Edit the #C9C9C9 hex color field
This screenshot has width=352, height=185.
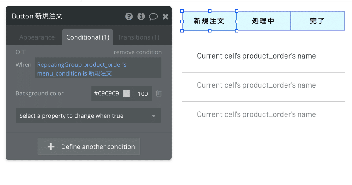point(106,94)
